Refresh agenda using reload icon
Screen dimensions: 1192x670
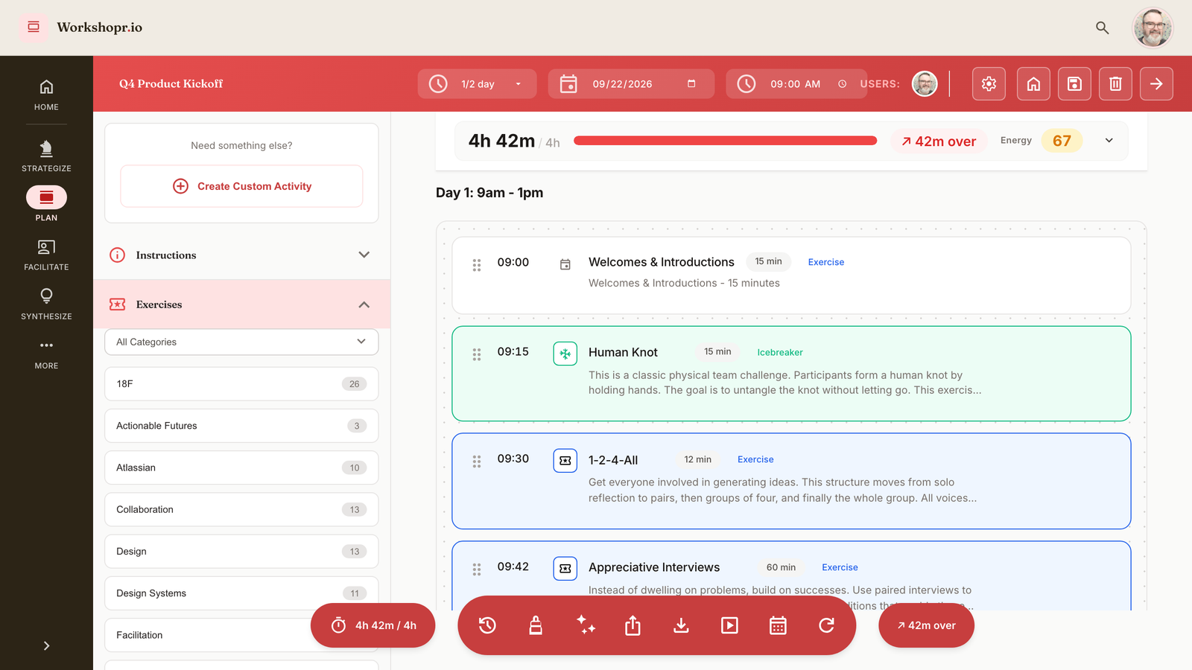pyautogui.click(x=826, y=625)
